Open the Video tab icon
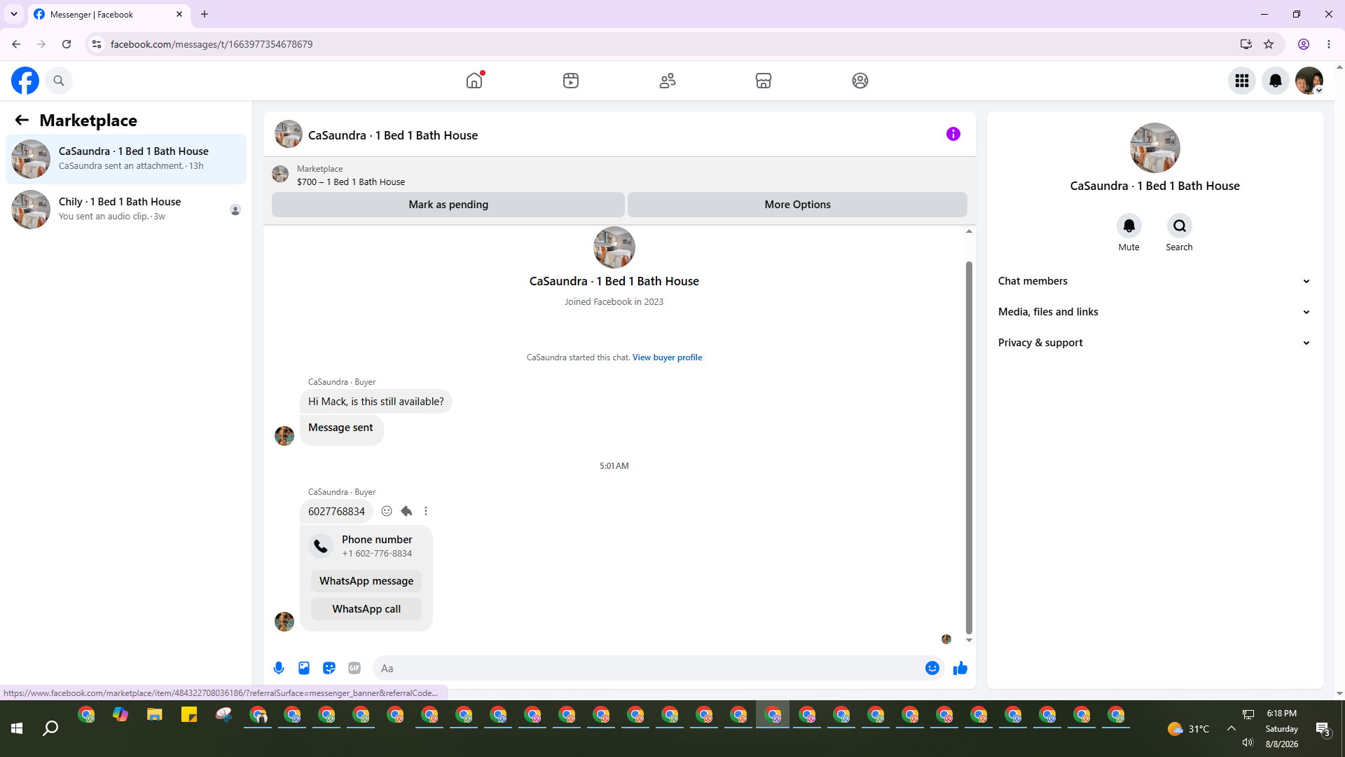Image resolution: width=1345 pixels, height=757 pixels. pos(571,81)
